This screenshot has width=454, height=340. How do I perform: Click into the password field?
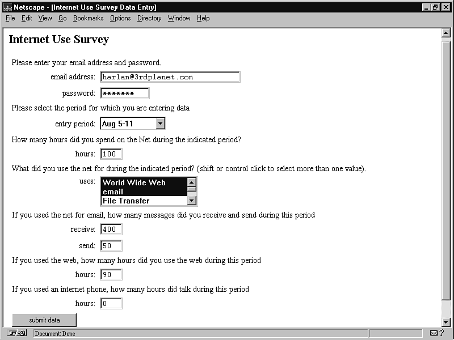(x=125, y=93)
